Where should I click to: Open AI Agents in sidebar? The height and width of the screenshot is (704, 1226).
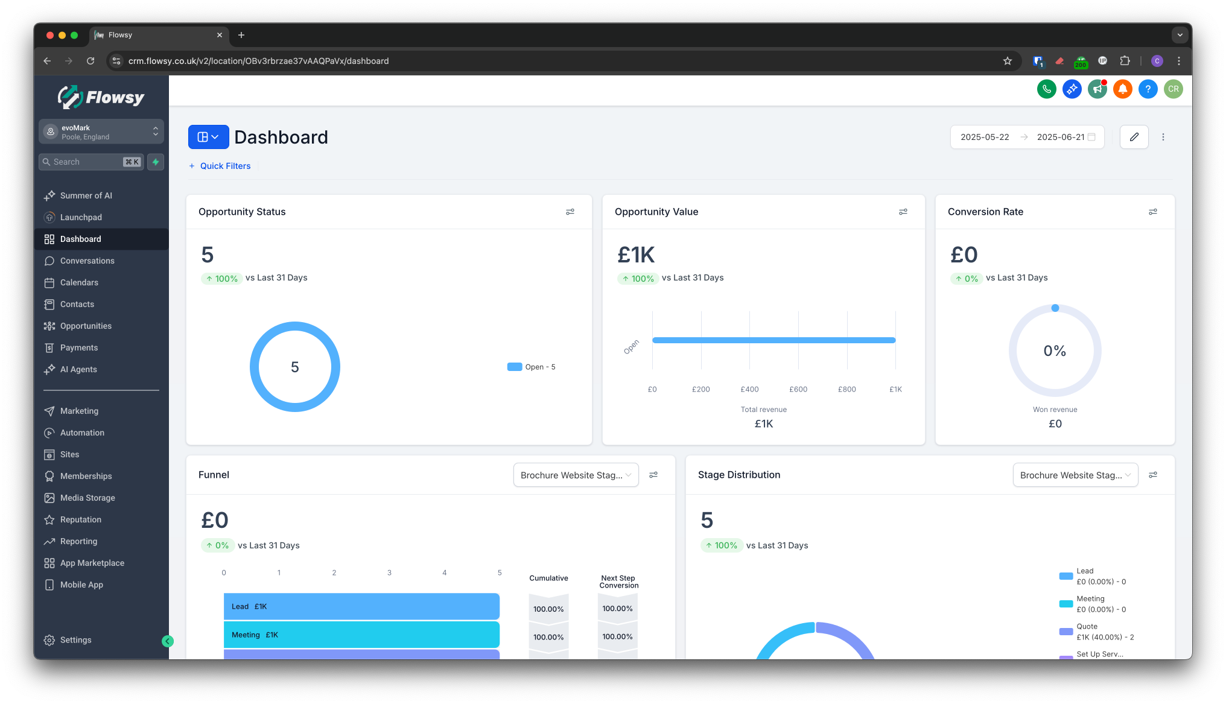point(101,369)
